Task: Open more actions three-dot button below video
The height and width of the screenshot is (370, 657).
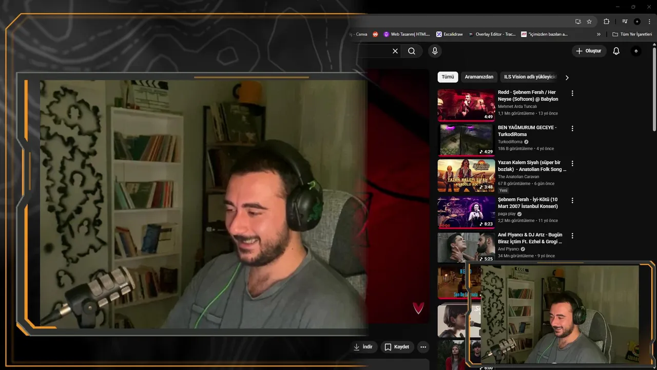Action: (x=423, y=347)
